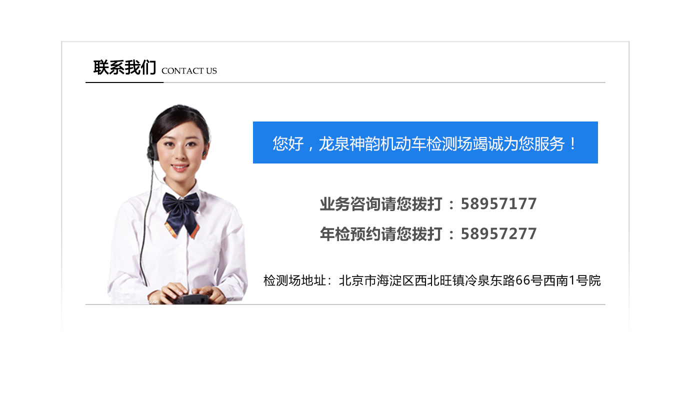
Task: Click the exclamation mark ending the banner
Action: [573, 144]
